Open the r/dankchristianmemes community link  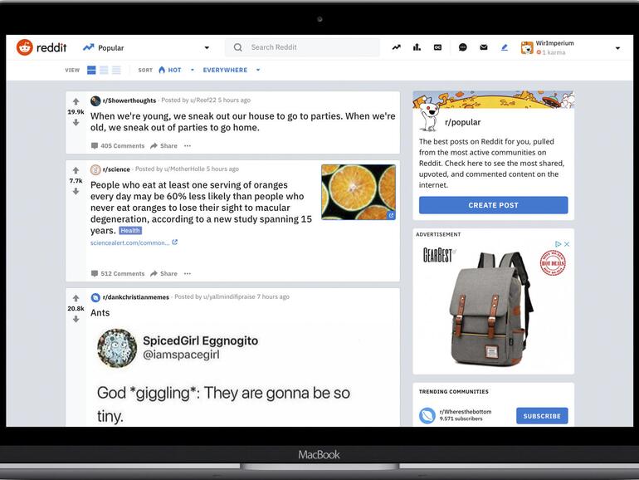[136, 297]
